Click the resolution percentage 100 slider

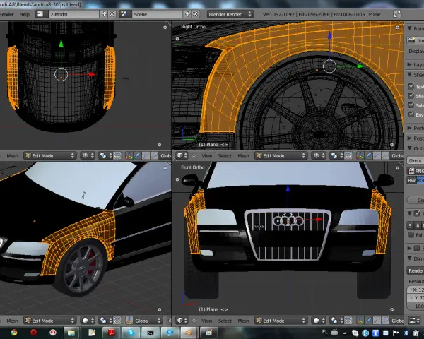point(416,306)
